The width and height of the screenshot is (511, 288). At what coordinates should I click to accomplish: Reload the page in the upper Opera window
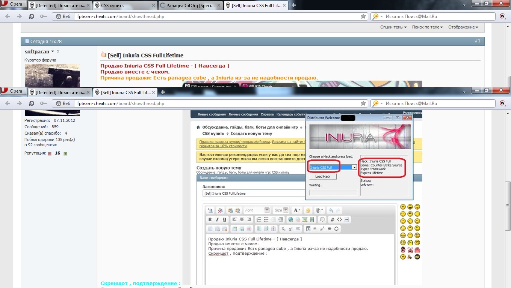[x=32, y=16]
